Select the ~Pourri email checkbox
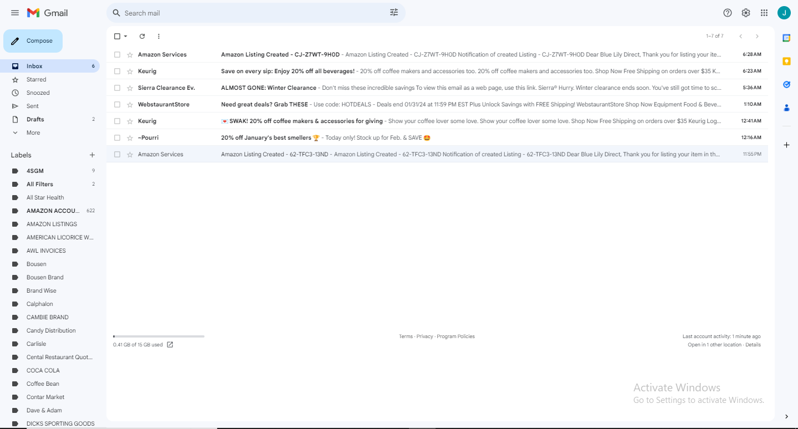798x429 pixels. (117, 137)
